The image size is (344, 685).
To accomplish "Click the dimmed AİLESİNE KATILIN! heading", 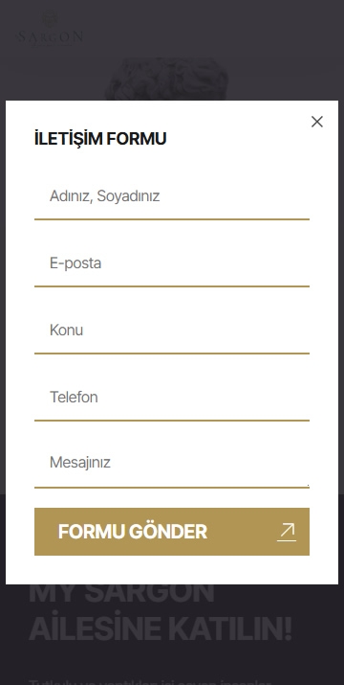I will pos(160,629).
